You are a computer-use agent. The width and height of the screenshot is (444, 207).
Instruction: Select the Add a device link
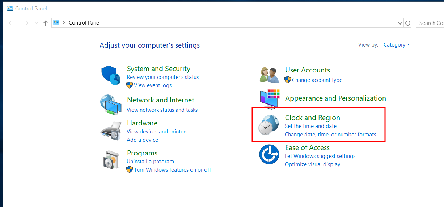[x=142, y=140]
